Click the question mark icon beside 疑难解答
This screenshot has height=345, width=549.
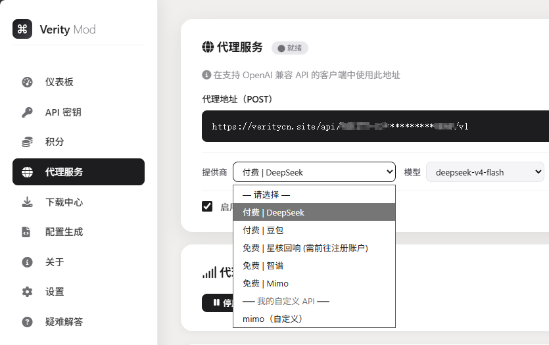click(x=27, y=322)
